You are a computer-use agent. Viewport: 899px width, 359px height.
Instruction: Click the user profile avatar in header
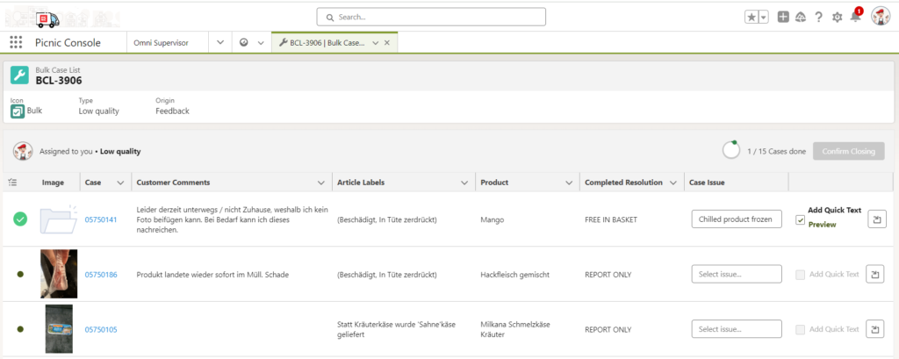coord(881,17)
